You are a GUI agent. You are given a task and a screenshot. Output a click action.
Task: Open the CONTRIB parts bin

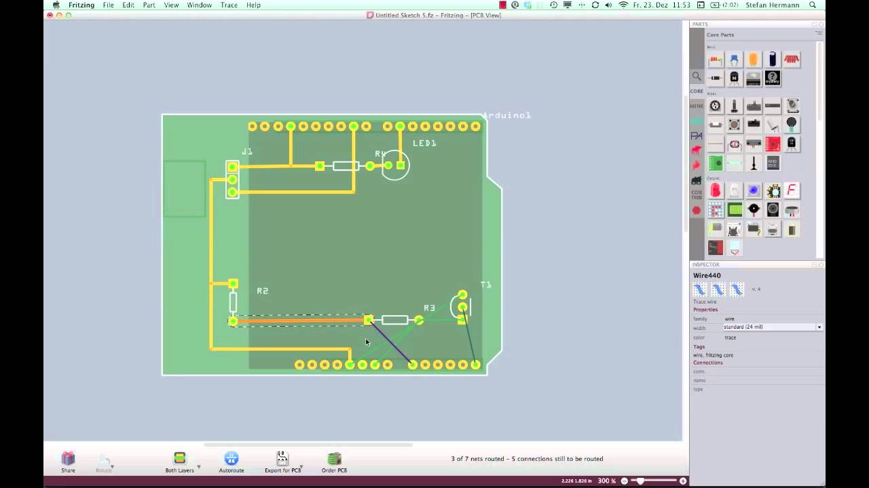pos(697,195)
